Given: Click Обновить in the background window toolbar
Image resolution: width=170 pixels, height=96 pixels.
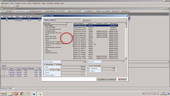Looking at the screenshot, I should [8, 11].
